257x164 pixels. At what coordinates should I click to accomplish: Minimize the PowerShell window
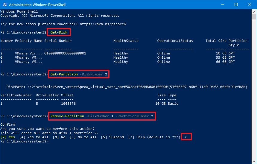222,4
